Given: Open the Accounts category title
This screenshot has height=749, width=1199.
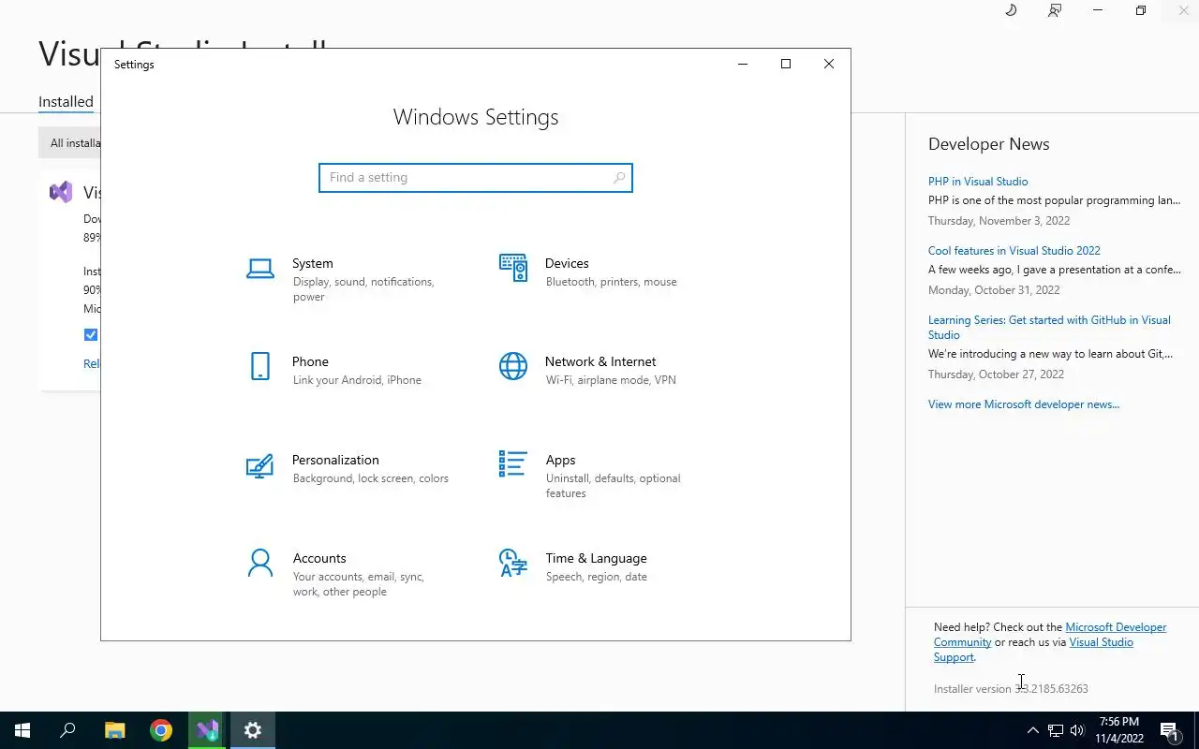Looking at the screenshot, I should [319, 558].
